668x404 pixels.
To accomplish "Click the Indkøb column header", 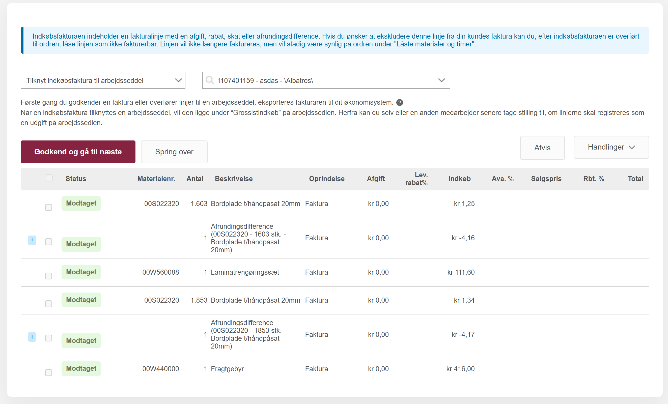I will coord(460,179).
